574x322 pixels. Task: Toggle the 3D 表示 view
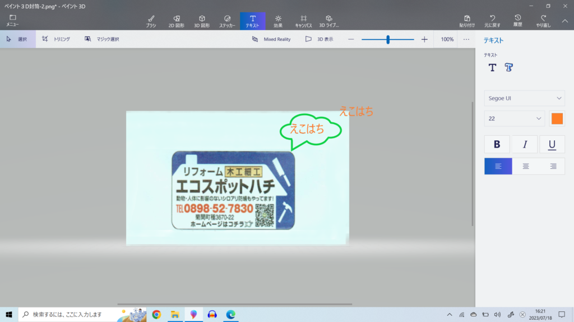pyautogui.click(x=319, y=39)
